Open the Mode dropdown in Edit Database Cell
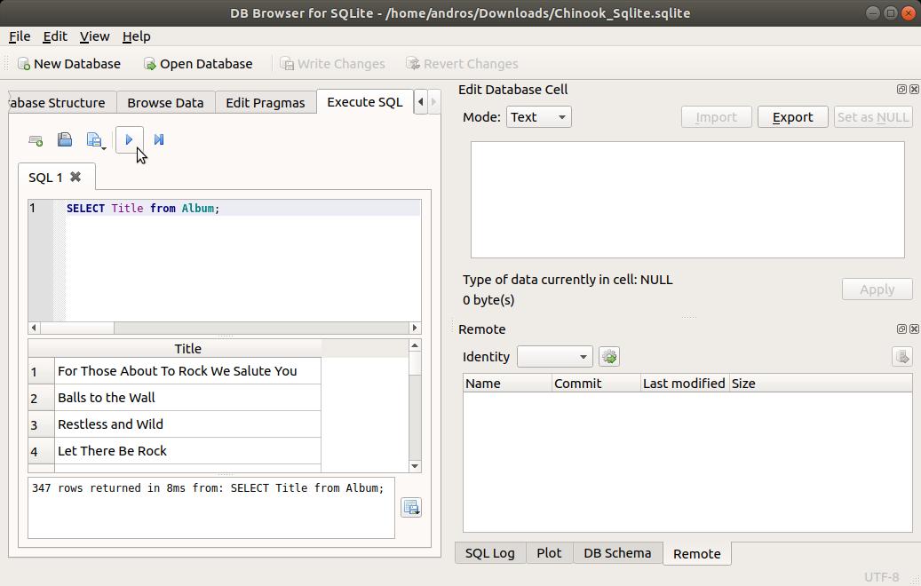Screen dimensions: 921x586 [x=538, y=116]
